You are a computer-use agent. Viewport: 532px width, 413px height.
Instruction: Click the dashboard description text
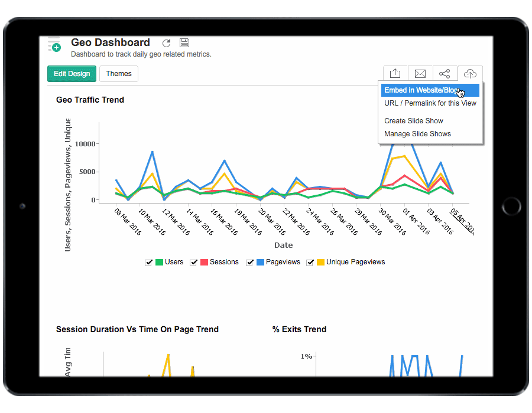pyautogui.click(x=141, y=54)
